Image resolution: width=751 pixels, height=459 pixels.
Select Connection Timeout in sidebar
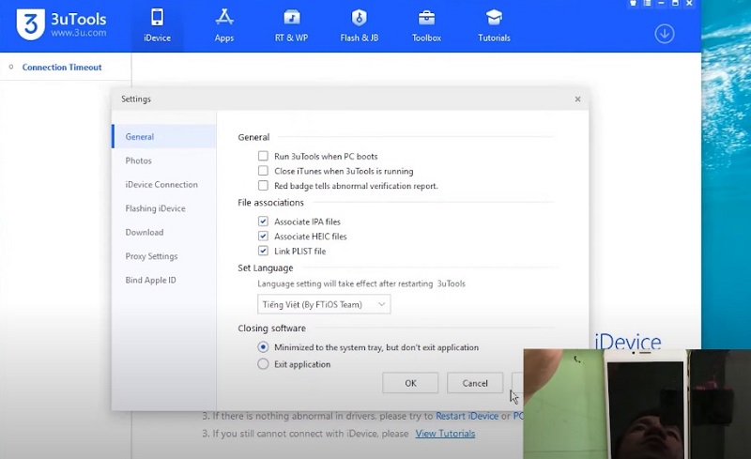coord(62,67)
